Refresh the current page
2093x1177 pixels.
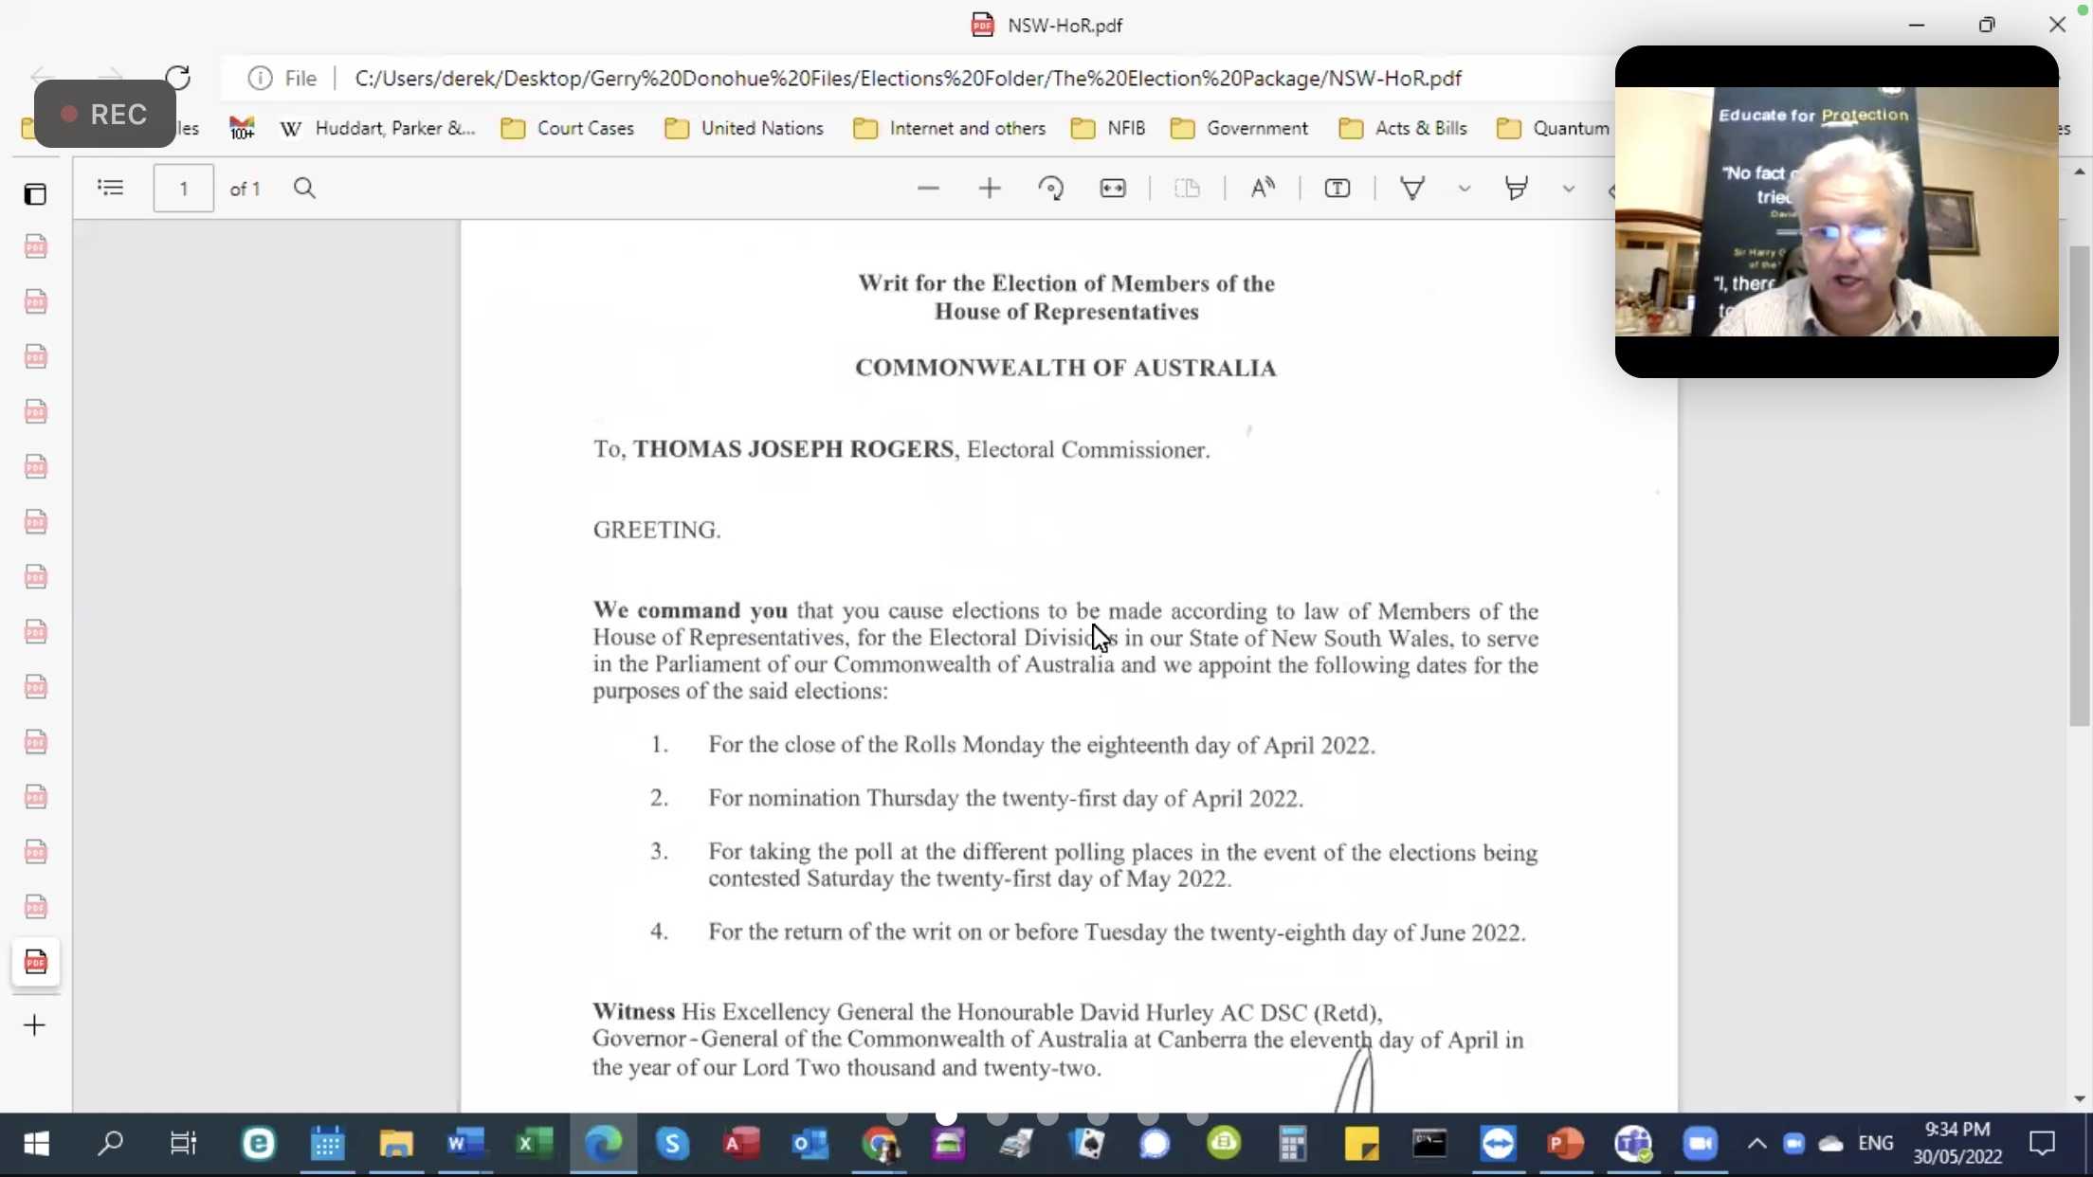point(177,78)
